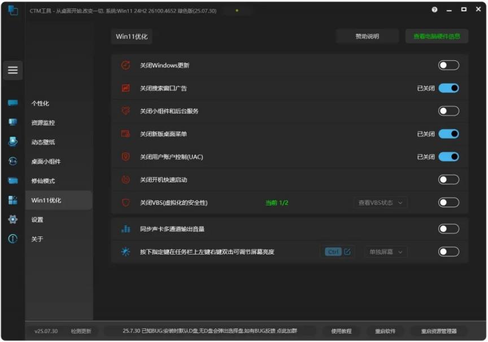
Task: Toggle the 关闭开机快速启动 switch
Action: pos(448,179)
